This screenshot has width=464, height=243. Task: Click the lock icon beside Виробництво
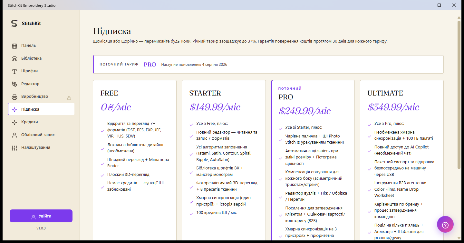pos(69,98)
